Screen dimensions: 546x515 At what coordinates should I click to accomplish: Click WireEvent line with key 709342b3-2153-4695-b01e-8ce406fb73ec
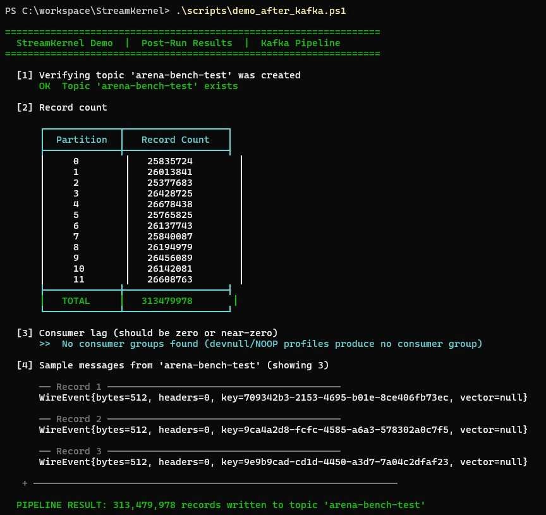(x=284, y=397)
